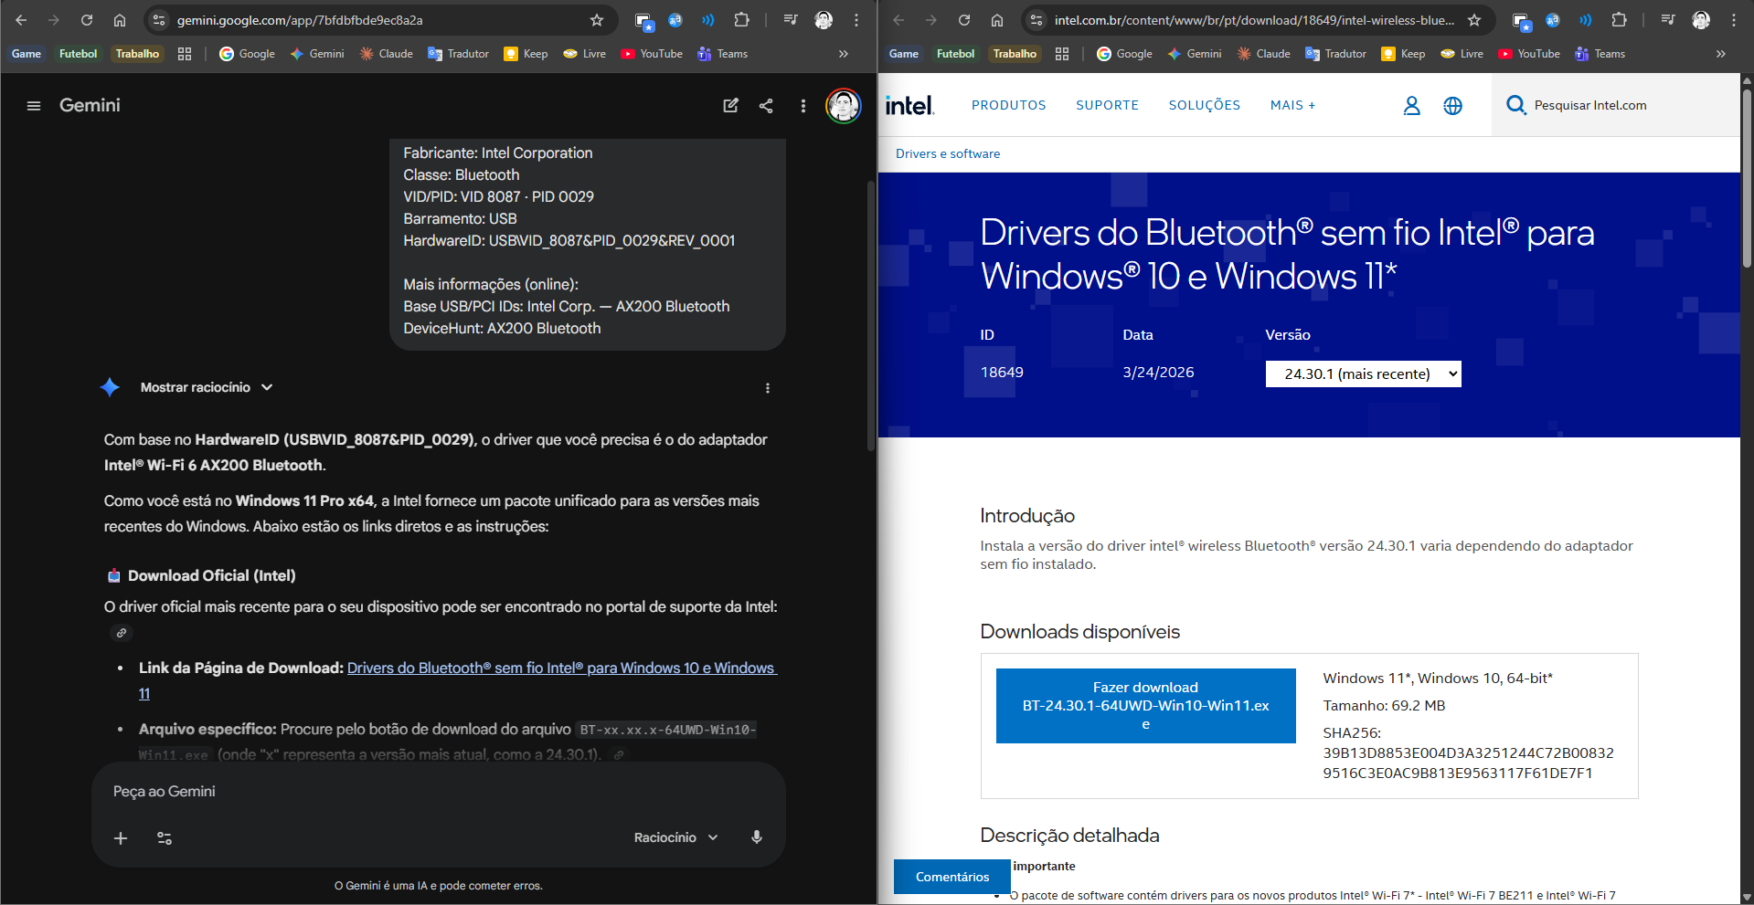The image size is (1754, 905).
Task: Expand the MAIS + menu on Intel
Action: click(x=1292, y=106)
